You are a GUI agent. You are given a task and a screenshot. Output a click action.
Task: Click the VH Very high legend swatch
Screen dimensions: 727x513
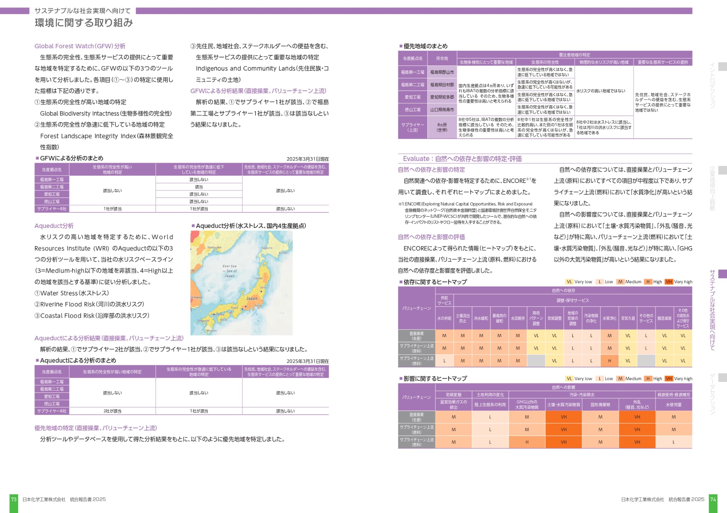pos(669,282)
